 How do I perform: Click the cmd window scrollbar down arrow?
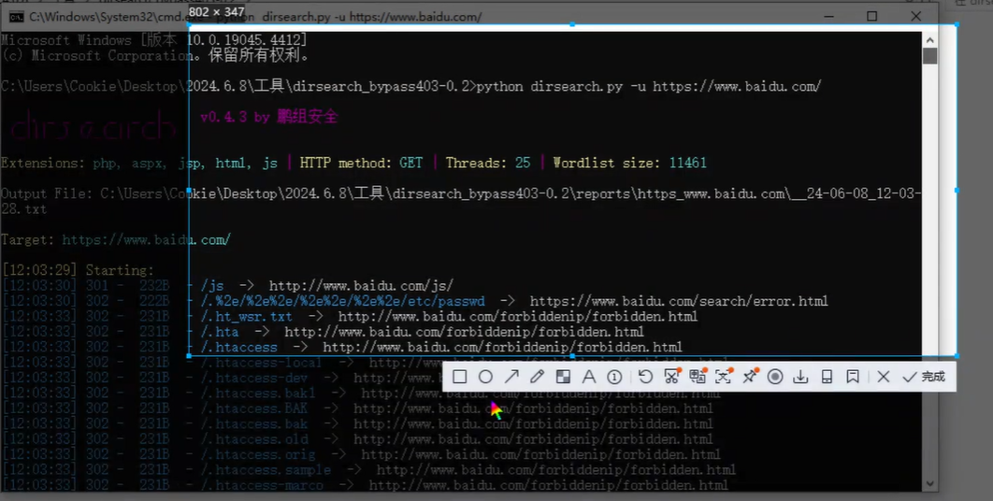click(929, 484)
